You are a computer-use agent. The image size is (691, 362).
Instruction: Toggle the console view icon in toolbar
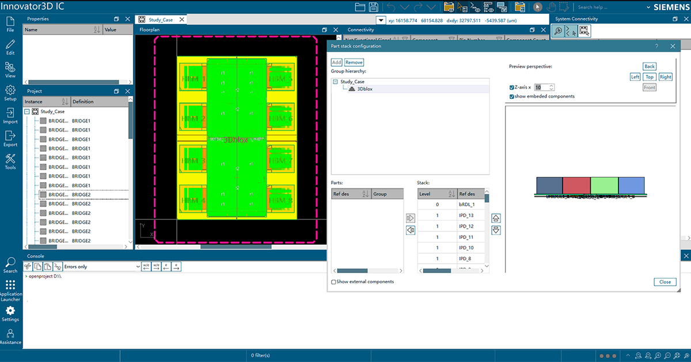click(475, 7)
